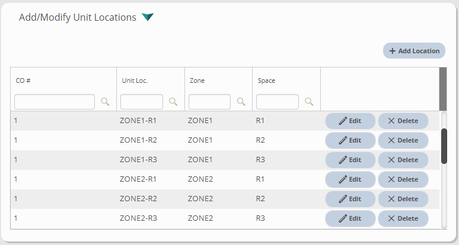The image size is (459, 245).
Task: Edit the ZONE1-R2 location row
Action: pos(350,140)
